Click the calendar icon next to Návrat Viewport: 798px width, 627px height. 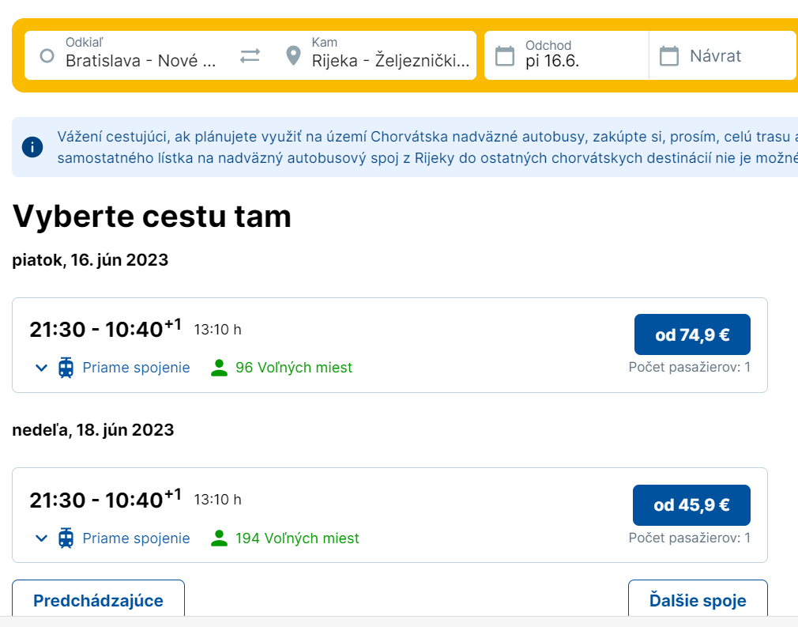[x=669, y=56]
